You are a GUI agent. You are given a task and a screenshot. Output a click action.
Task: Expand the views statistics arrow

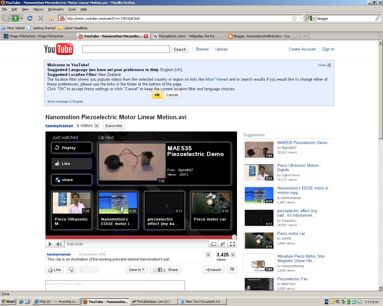click(233, 255)
